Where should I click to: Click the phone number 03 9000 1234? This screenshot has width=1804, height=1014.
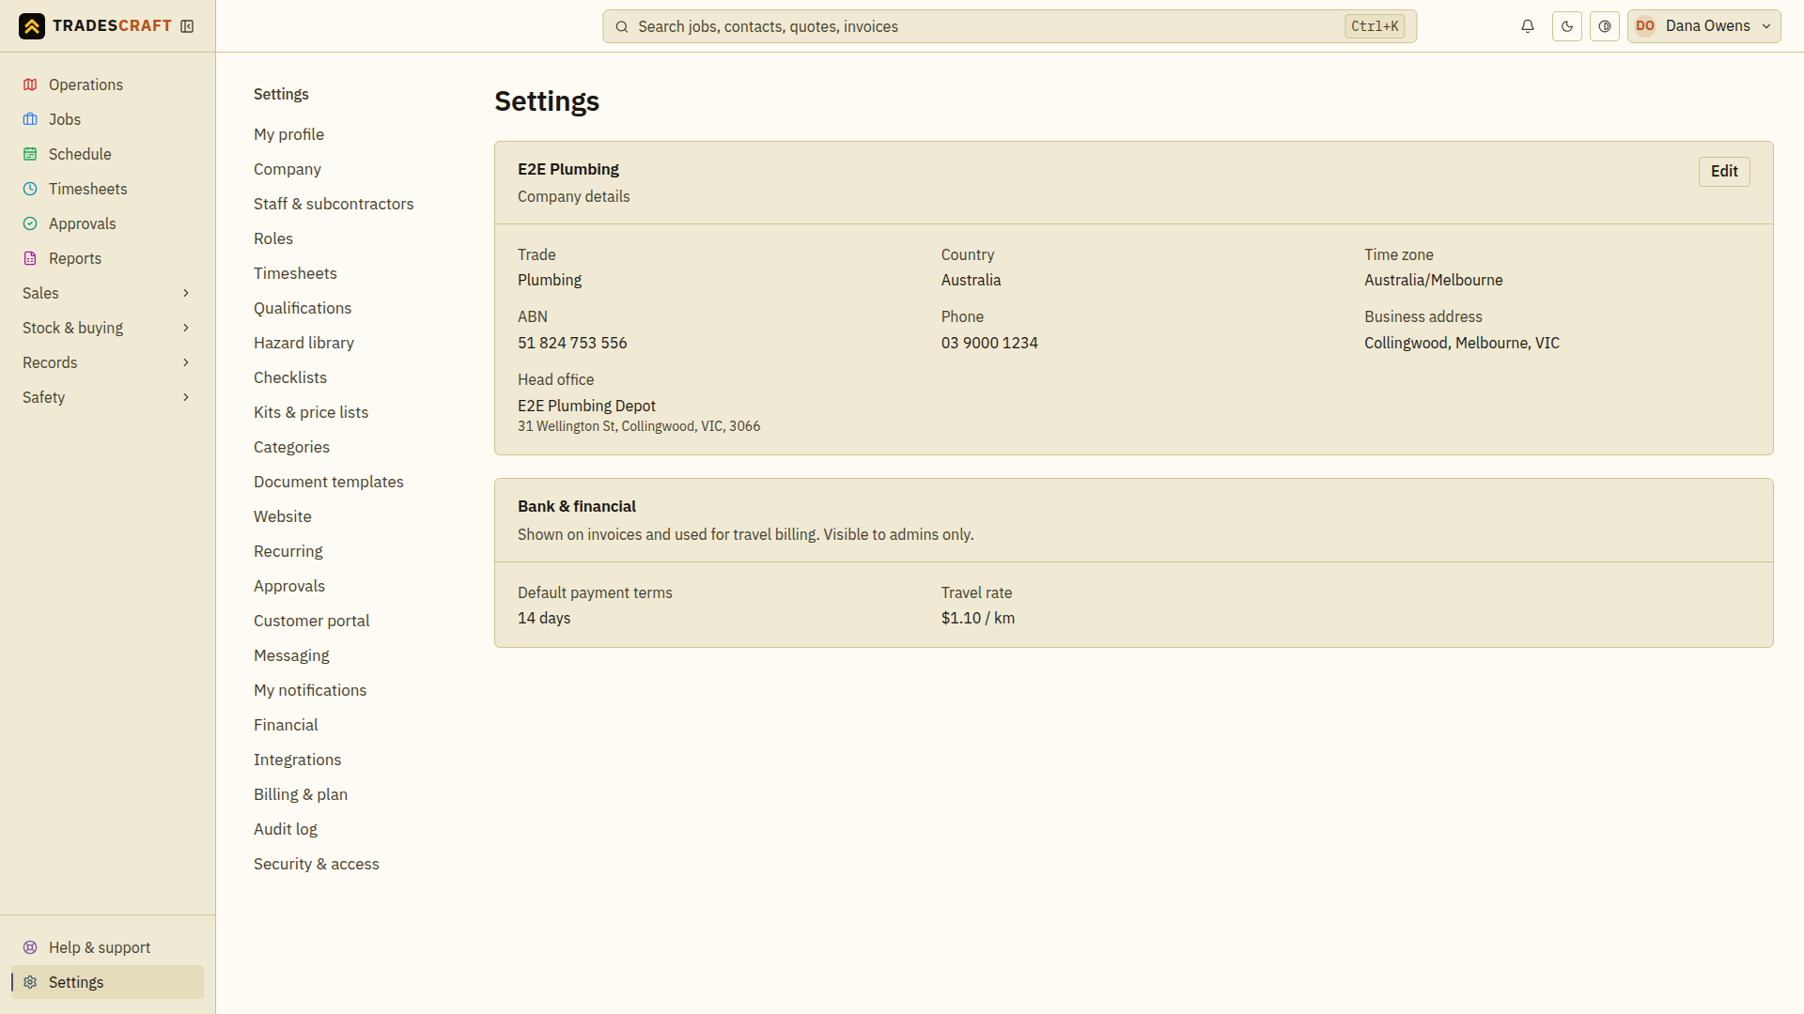click(x=989, y=343)
